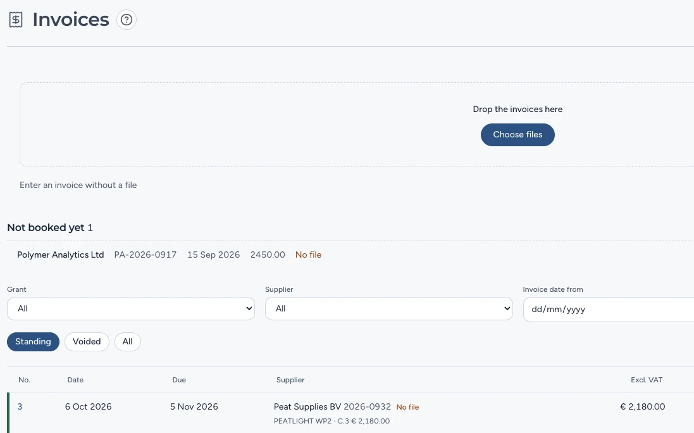
Task: Click Peat Supplies BV supplier name
Action: (x=307, y=406)
